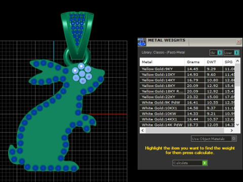Click the 16.41 grams value
The height and width of the screenshot is (182, 243).
click(192, 103)
